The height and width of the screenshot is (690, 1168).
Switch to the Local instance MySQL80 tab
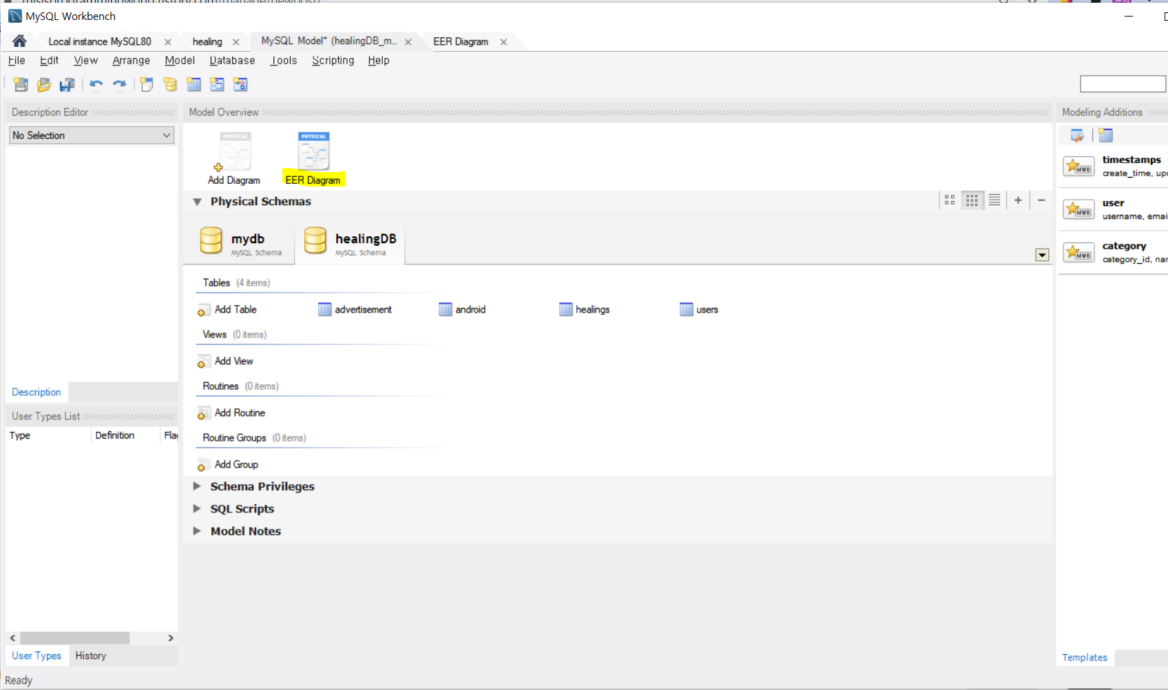pyautogui.click(x=100, y=41)
